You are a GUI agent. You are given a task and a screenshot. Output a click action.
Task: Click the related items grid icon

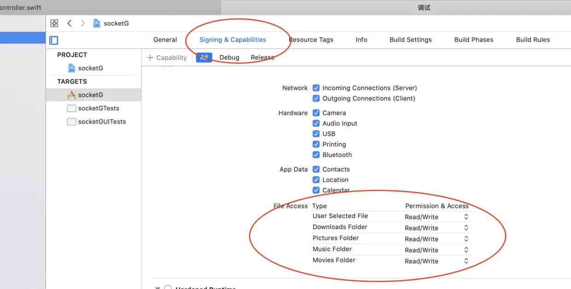(54, 23)
